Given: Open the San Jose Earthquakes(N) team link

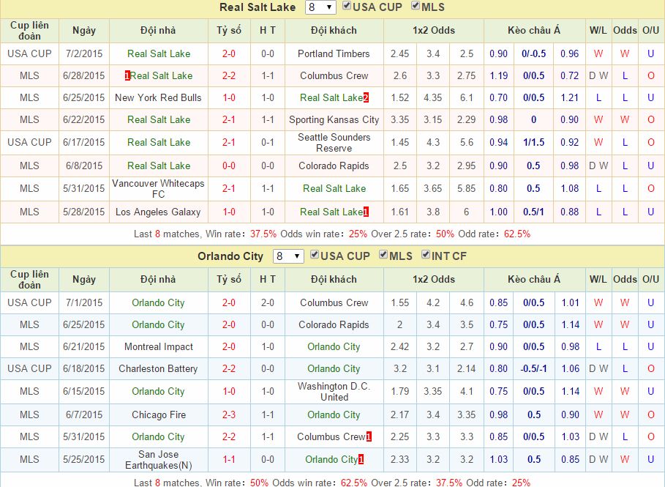Looking at the screenshot, I should tap(158, 460).
